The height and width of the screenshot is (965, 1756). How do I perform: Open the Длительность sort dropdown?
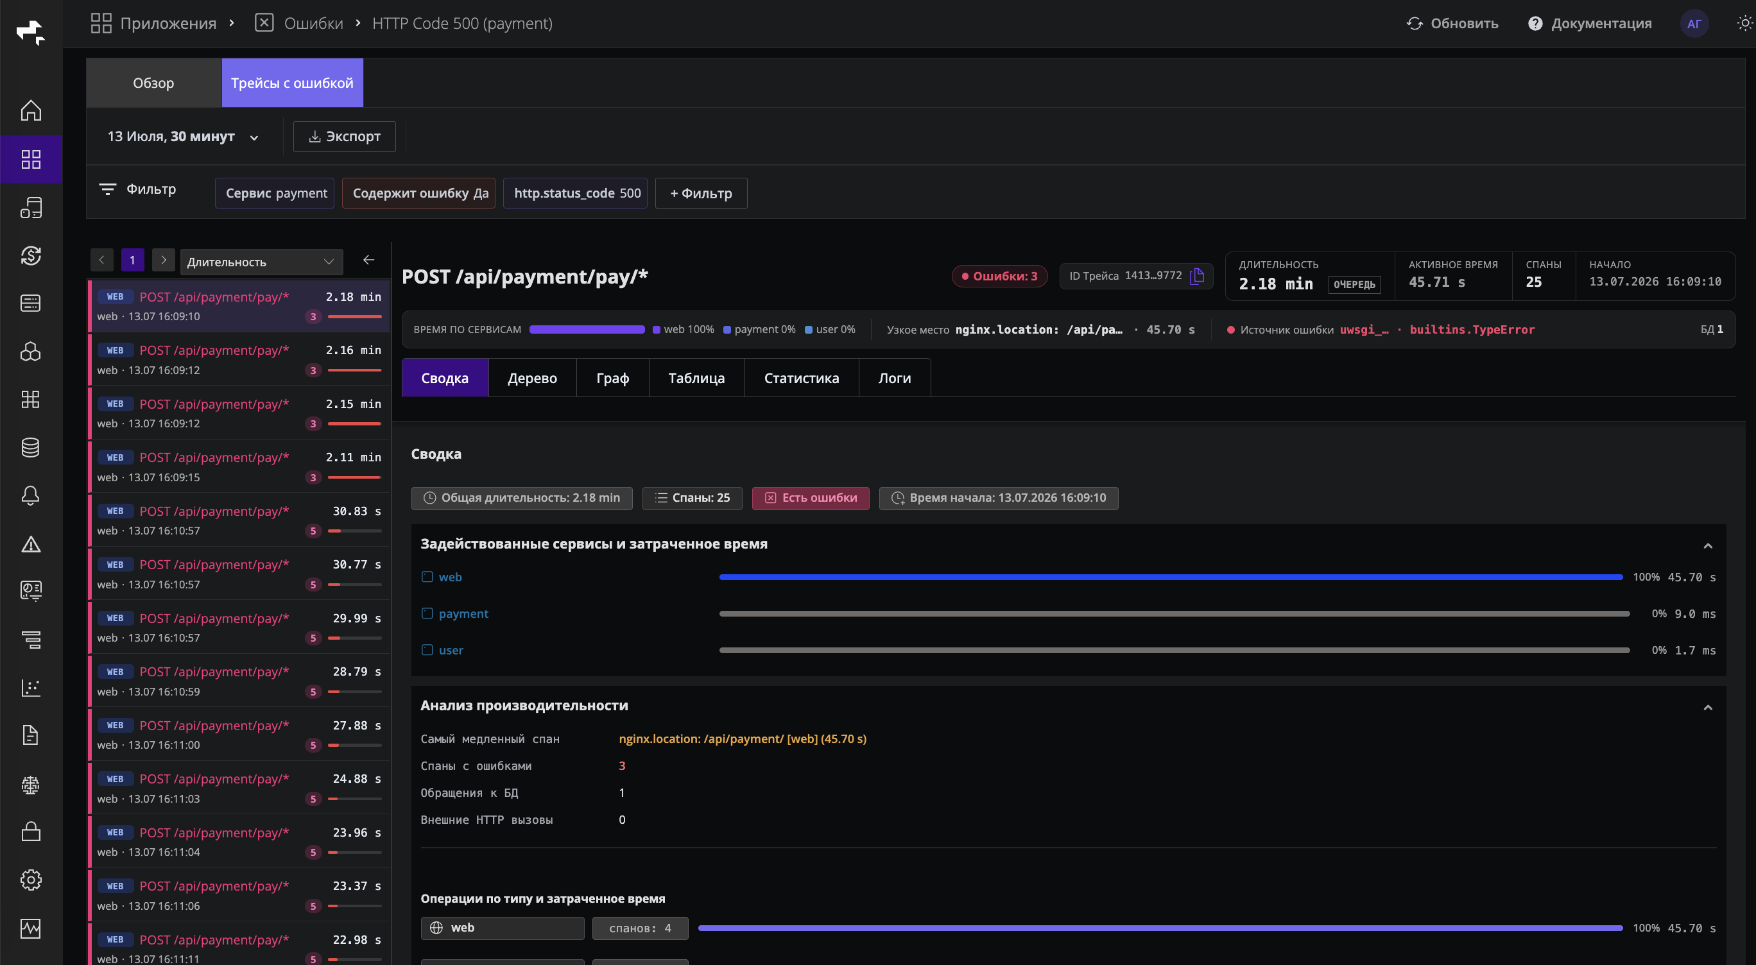point(261,262)
